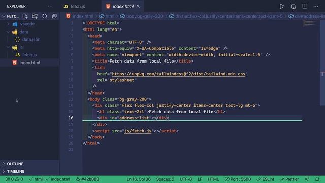Click the js folder icon

(15, 47)
